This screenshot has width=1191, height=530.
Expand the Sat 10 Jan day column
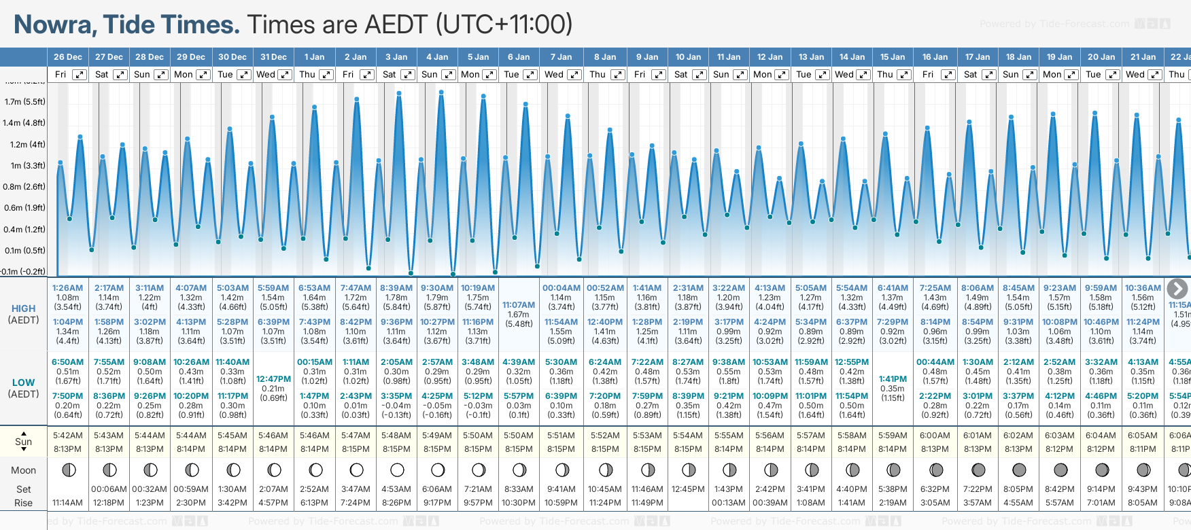point(699,75)
